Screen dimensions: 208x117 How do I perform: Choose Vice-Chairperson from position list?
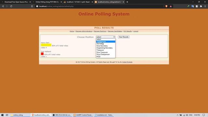(106, 54)
